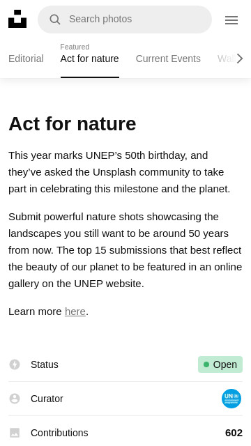Screen dimensions: 251x446
Task: Click the Contributions row label
Action: pyautogui.click(x=59, y=433)
